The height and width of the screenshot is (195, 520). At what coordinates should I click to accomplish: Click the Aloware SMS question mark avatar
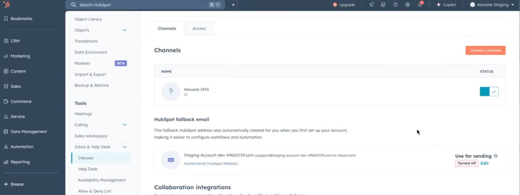pos(171,92)
